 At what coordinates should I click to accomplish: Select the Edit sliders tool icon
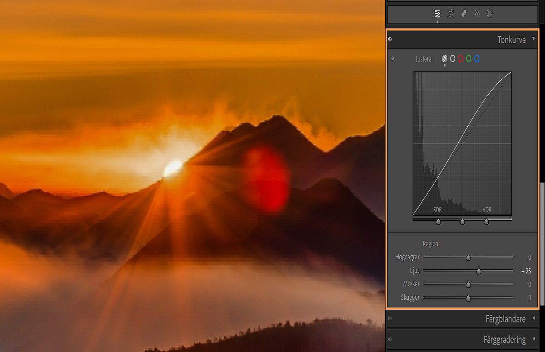pos(437,14)
